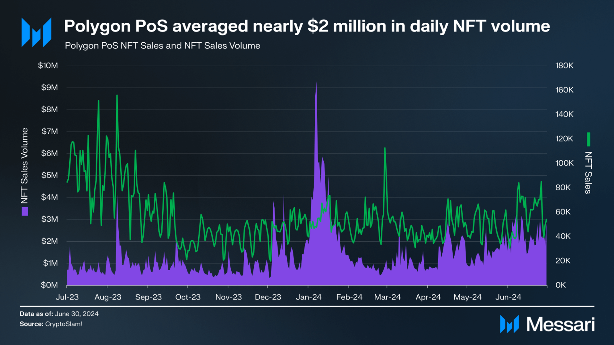Click the Messari logo icon bottom-right

click(x=509, y=324)
